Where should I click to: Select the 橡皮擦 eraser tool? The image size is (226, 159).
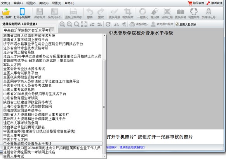(155, 13)
